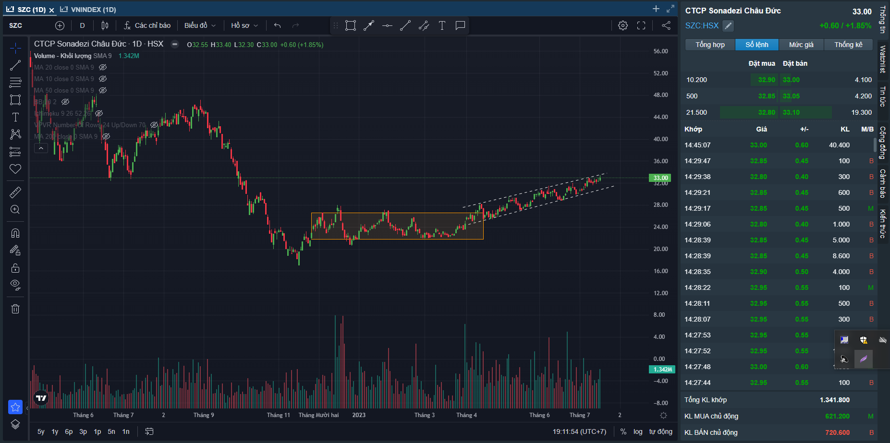The height and width of the screenshot is (443, 890).
Task: Add symbol comparison with plus icon
Action: [x=60, y=25]
